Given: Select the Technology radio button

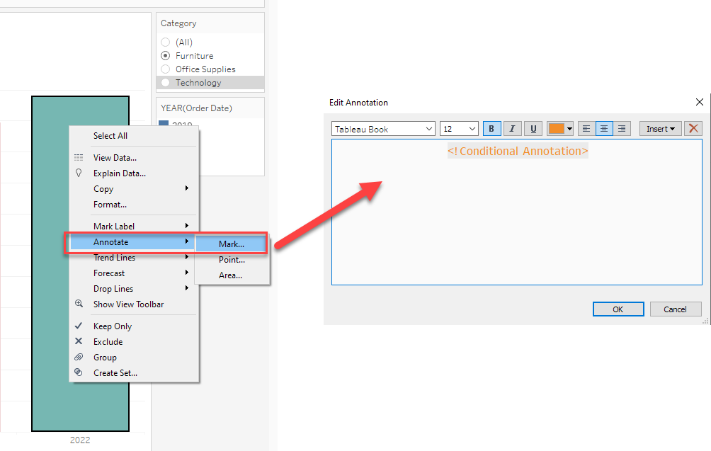Looking at the screenshot, I should [x=166, y=83].
